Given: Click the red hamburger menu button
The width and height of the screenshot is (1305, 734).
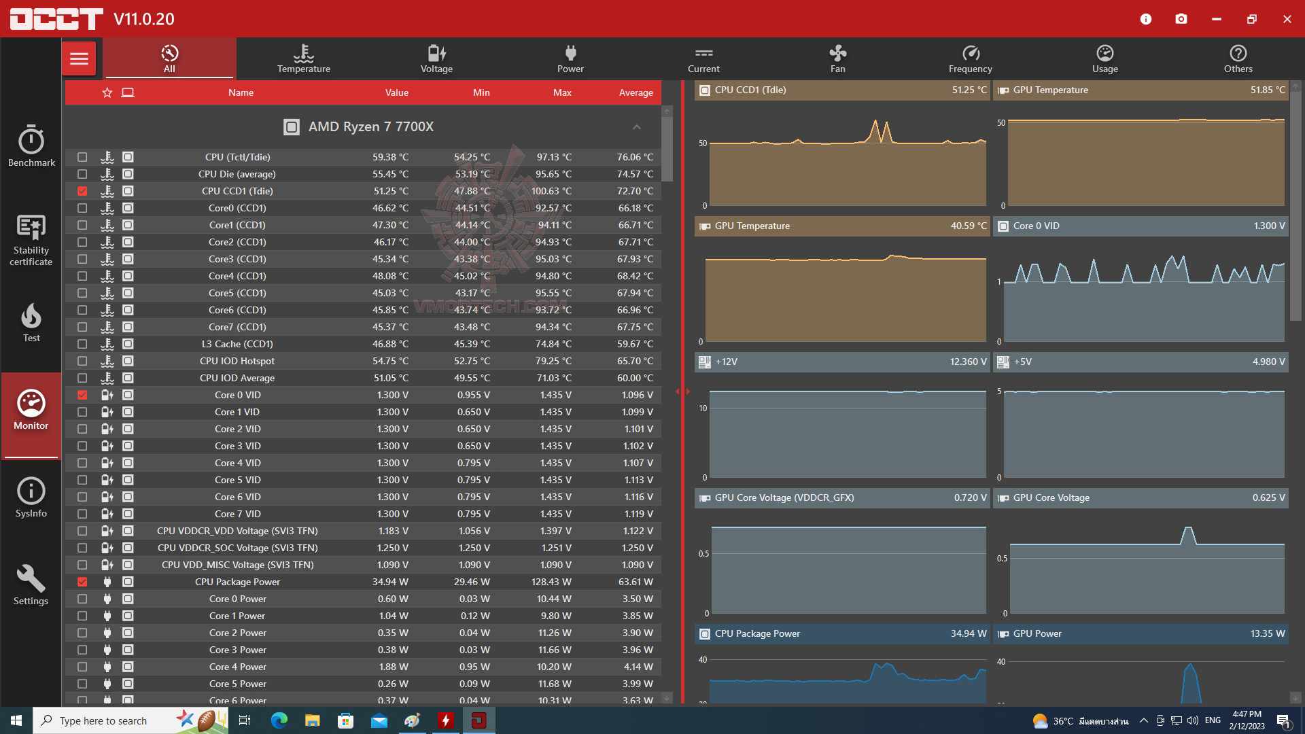Looking at the screenshot, I should 79,58.
